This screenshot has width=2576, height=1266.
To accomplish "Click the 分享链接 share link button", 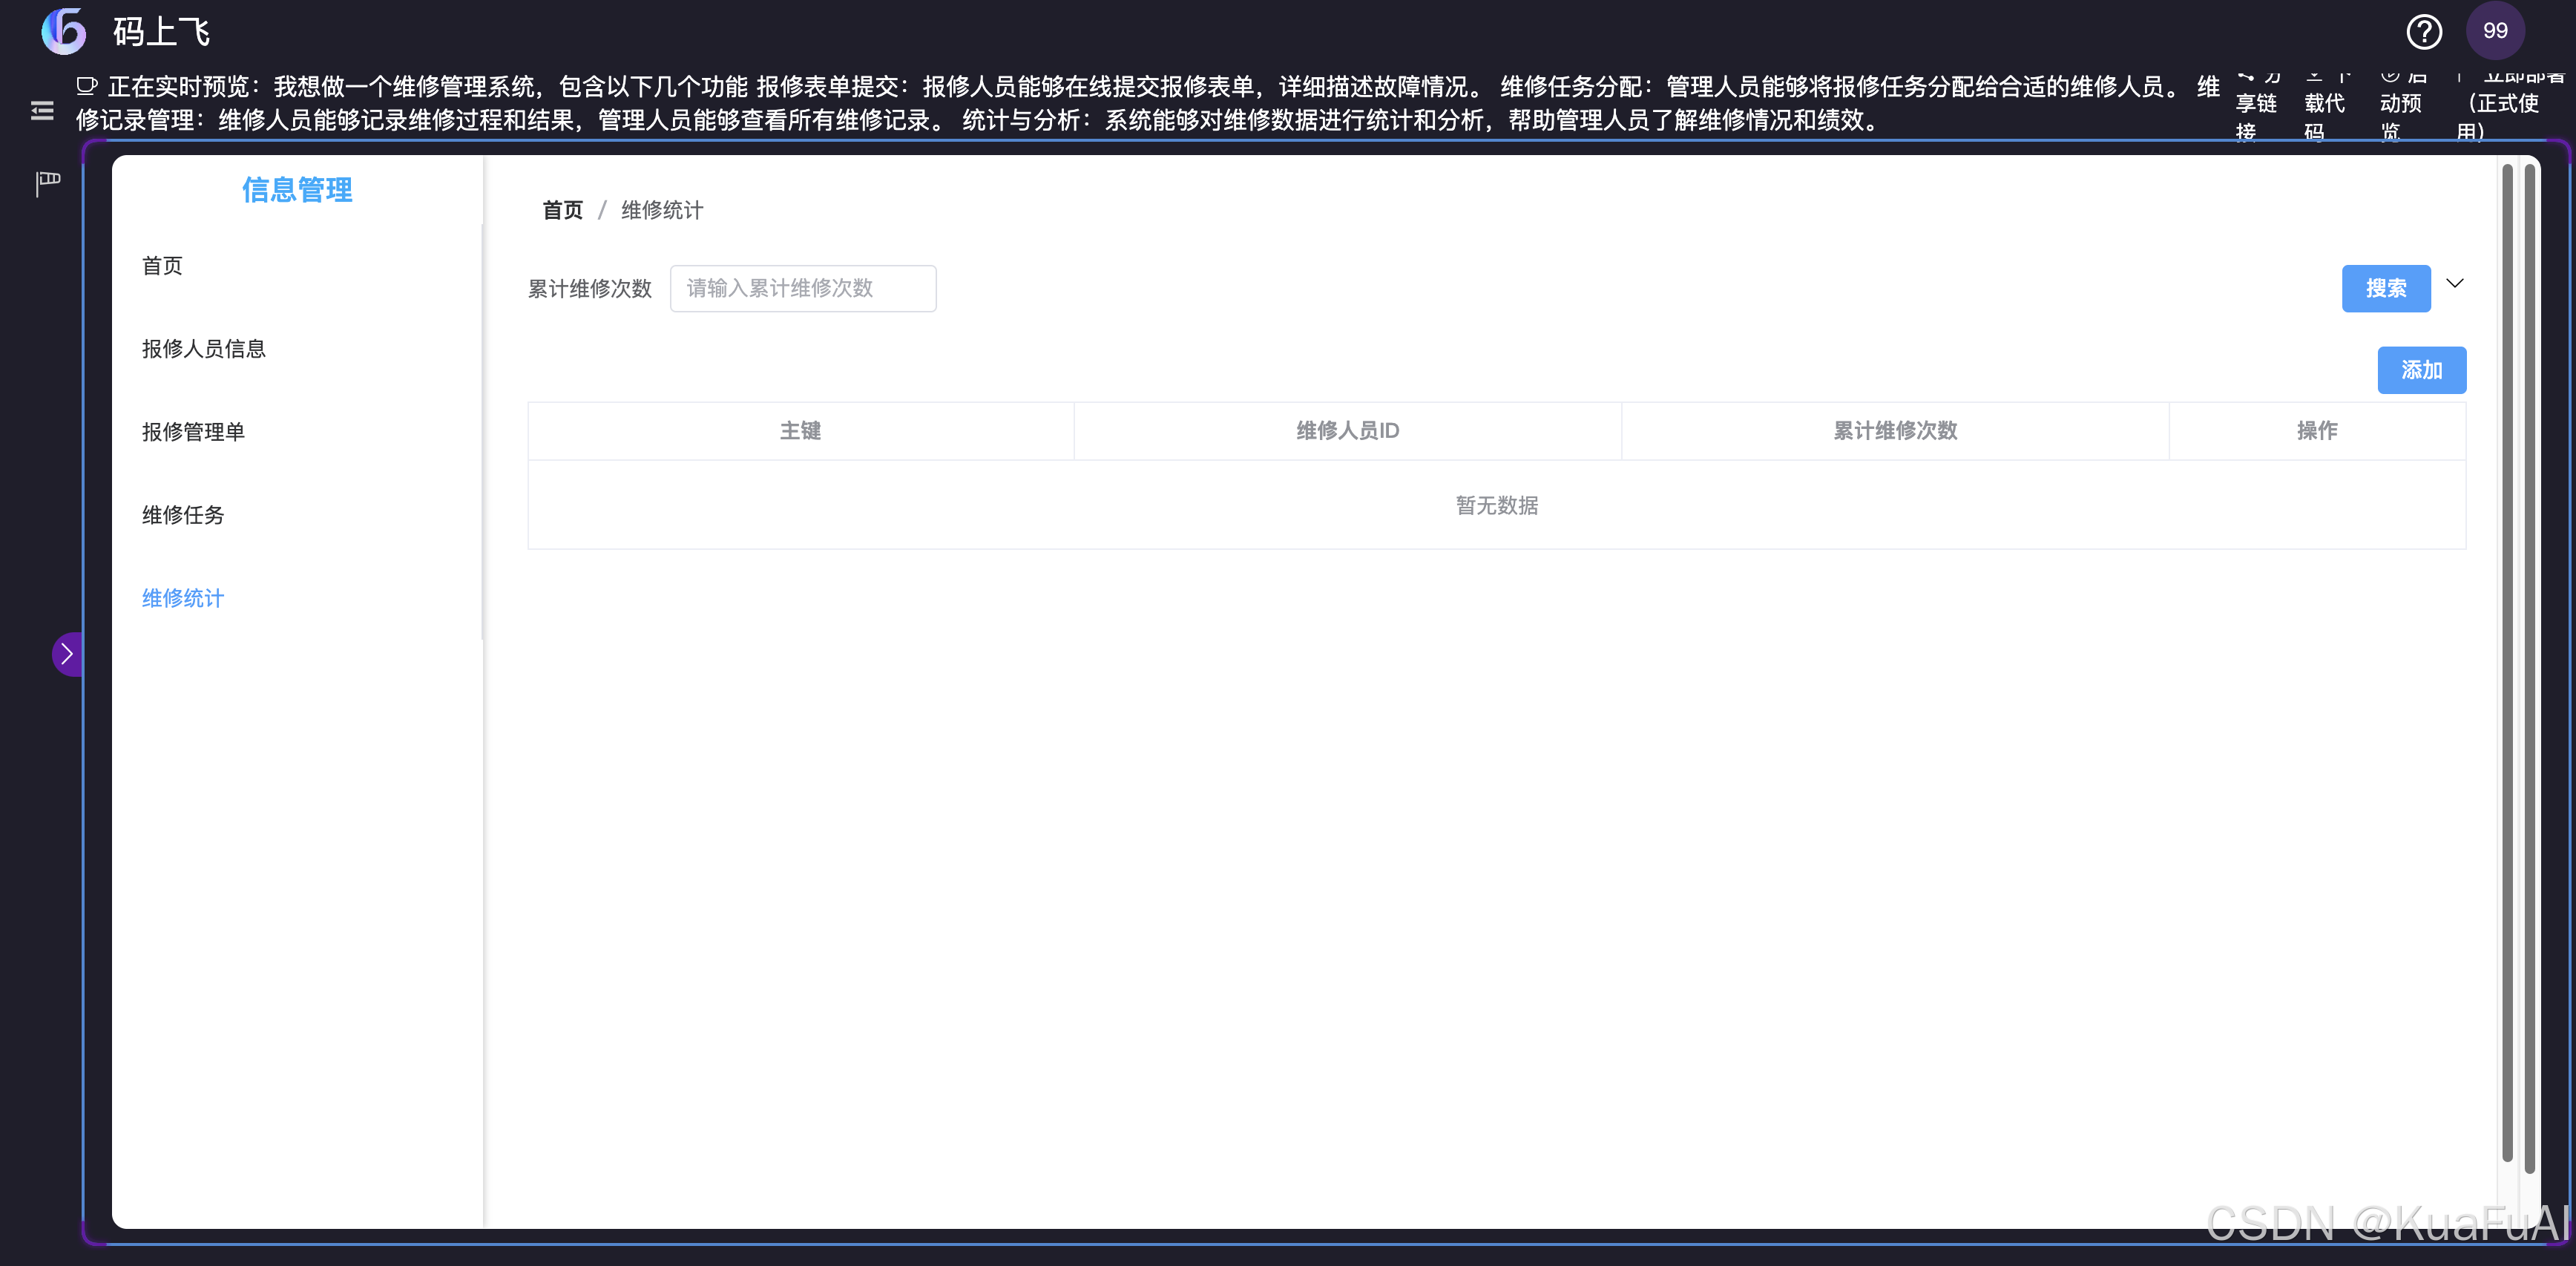I will coord(2256,104).
